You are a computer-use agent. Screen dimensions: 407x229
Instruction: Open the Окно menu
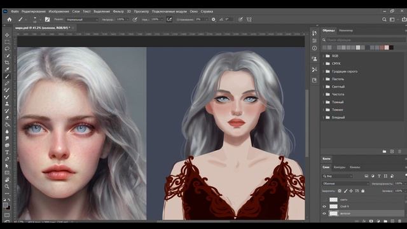[x=193, y=11]
